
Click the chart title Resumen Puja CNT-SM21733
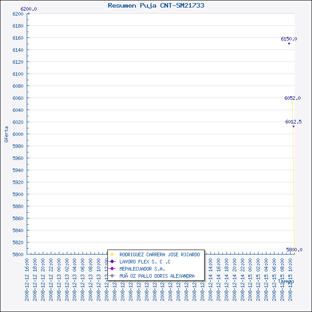click(x=156, y=5)
